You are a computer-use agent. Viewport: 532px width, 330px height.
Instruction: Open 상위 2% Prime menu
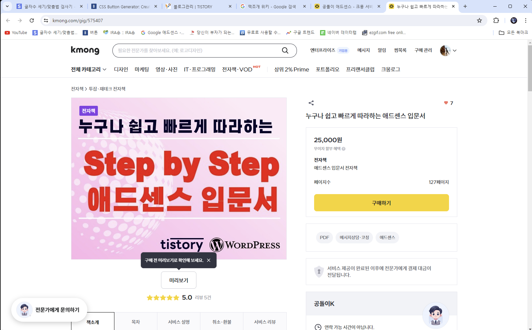[292, 69]
